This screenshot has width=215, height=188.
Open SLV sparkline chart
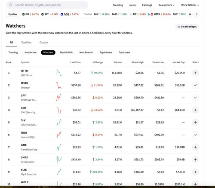[x=59, y=122]
